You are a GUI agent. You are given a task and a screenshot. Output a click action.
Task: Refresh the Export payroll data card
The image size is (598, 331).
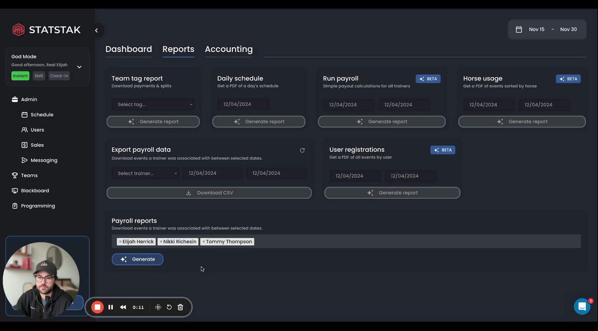tap(302, 150)
